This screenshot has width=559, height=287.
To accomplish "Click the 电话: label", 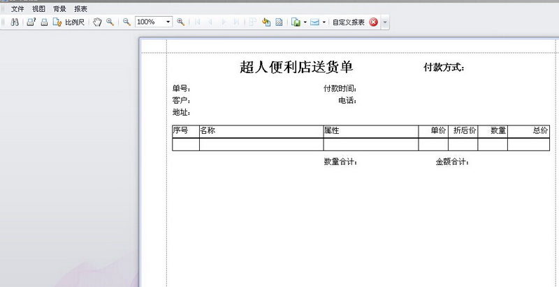I will [347, 101].
